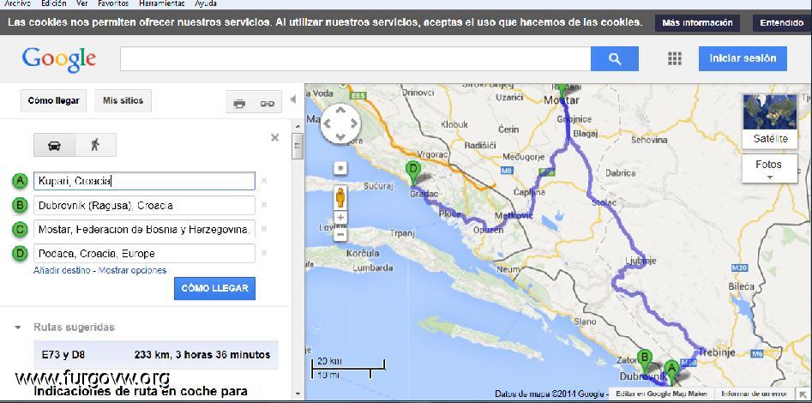Open the Google apps grid icon

tap(674, 58)
